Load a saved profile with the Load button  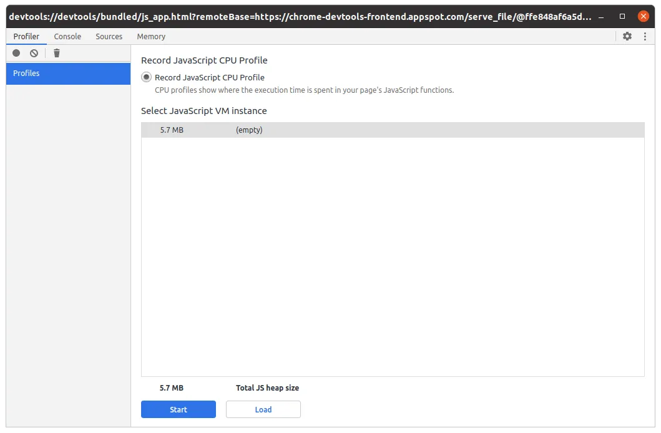click(x=263, y=409)
